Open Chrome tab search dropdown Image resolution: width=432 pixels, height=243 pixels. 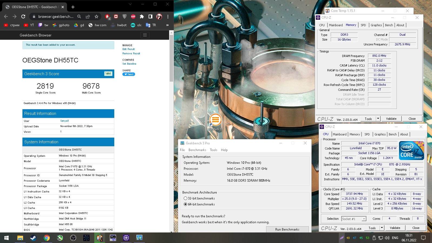pyautogui.click(x=130, y=4)
